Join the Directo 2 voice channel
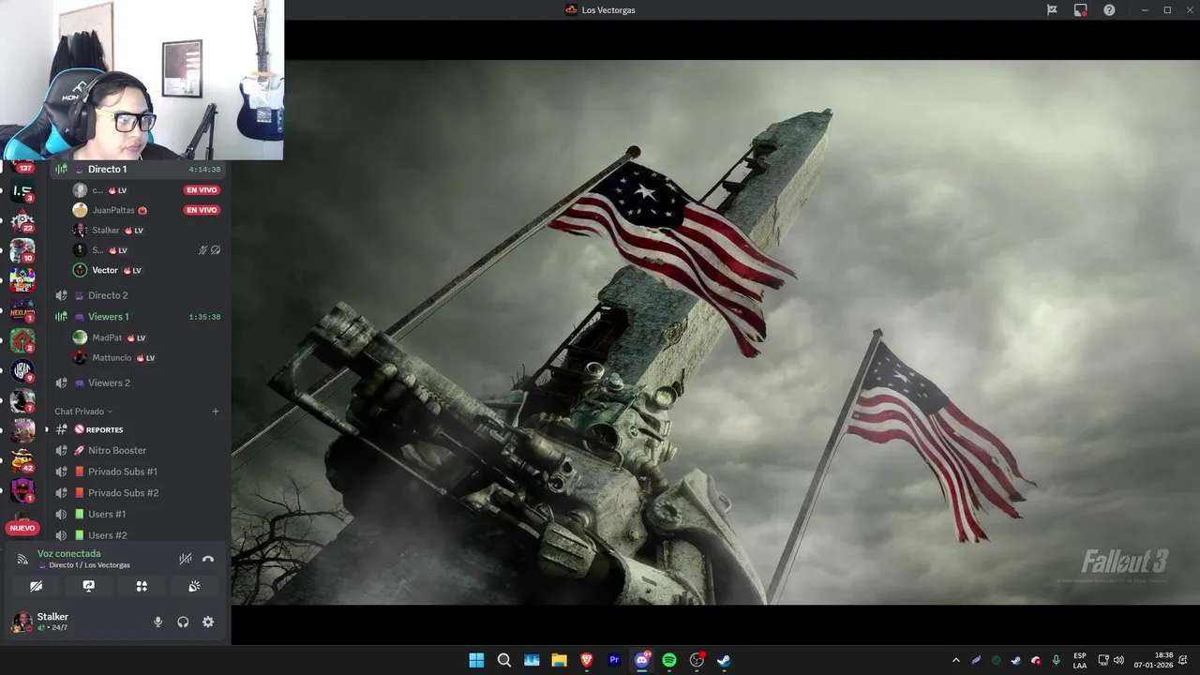 (139, 295)
